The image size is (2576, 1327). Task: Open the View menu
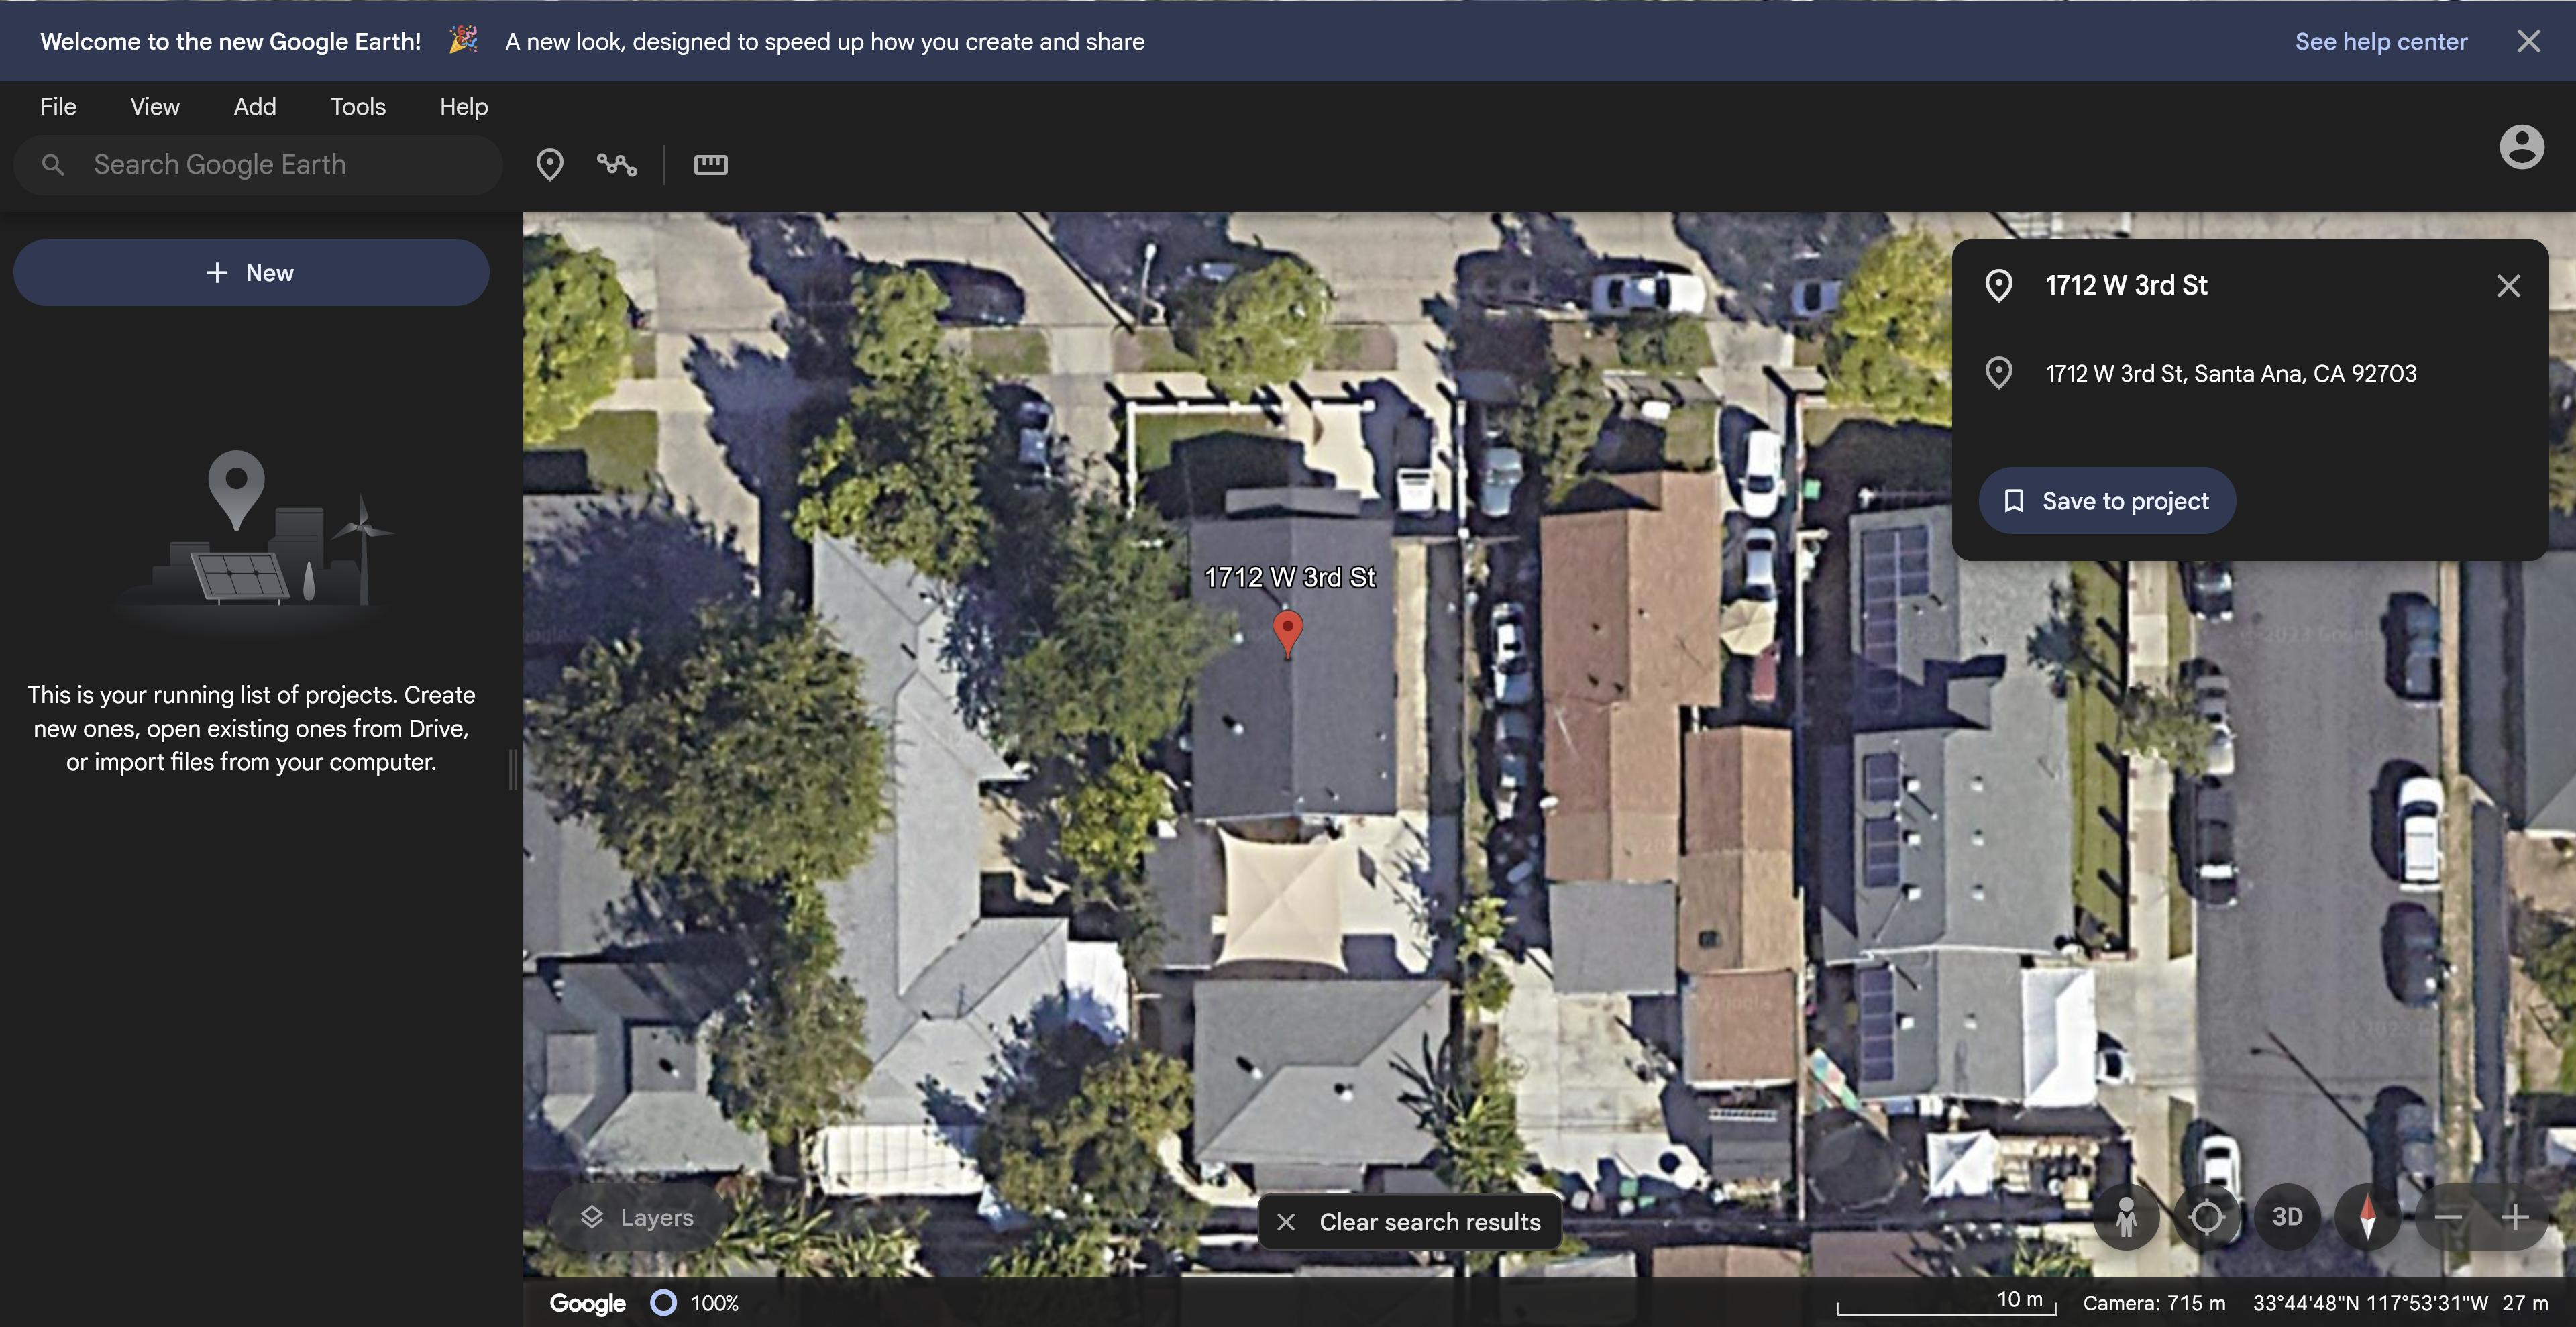pos(155,106)
